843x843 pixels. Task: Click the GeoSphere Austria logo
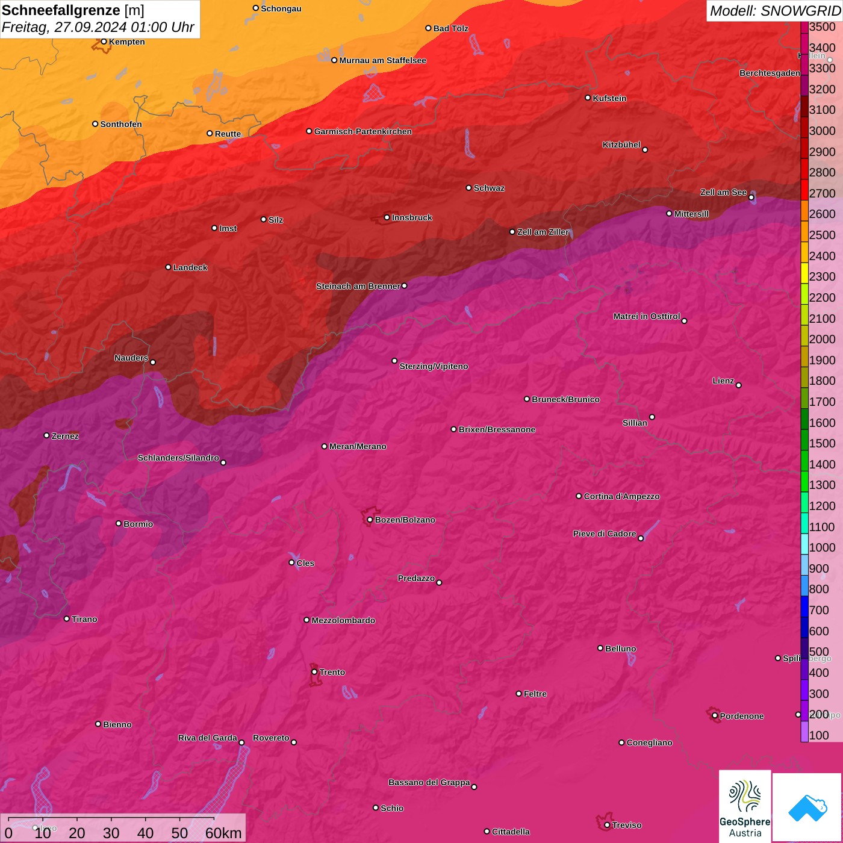click(x=745, y=806)
